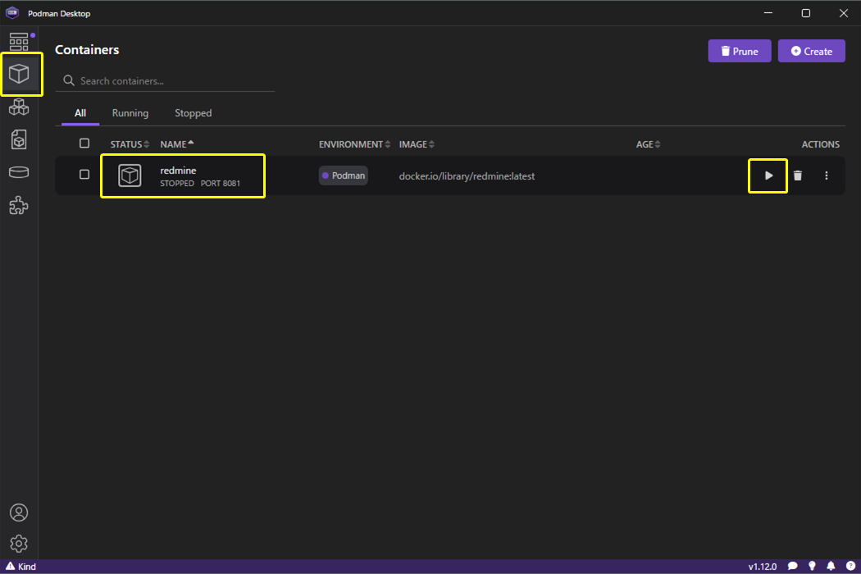
Task: Click the Create container button
Action: (x=811, y=51)
